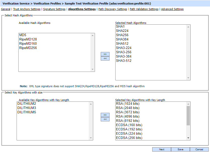The width and height of the screenshot is (210, 152).
Task: Remove key algorithm using << button
Action: [105, 119]
